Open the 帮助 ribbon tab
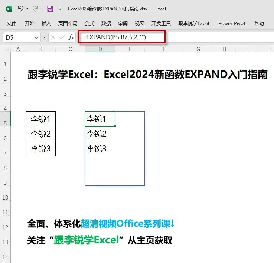This screenshot has width=274, height=263. 259,23
